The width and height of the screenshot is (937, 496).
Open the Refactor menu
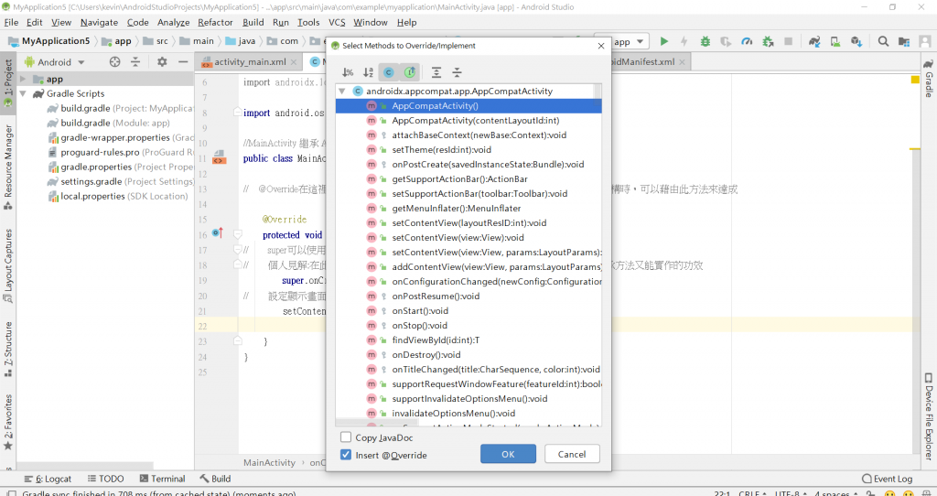[x=215, y=22]
